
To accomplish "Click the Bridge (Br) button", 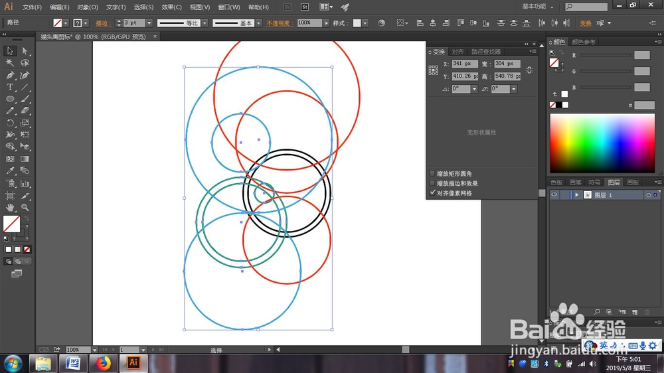I will [x=287, y=7].
